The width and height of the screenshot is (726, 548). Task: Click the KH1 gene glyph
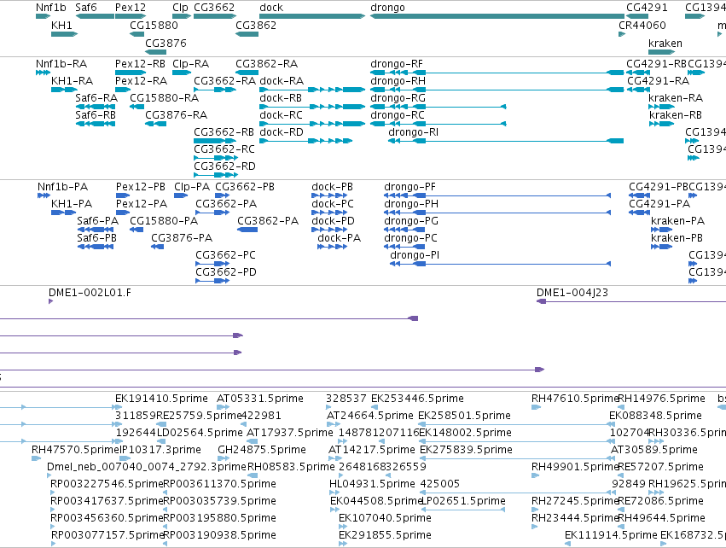tap(64, 34)
